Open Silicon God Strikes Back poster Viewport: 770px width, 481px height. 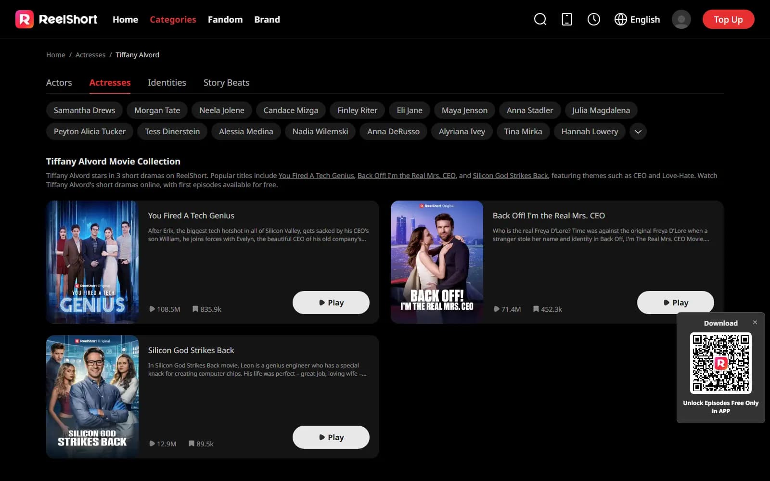click(x=92, y=397)
